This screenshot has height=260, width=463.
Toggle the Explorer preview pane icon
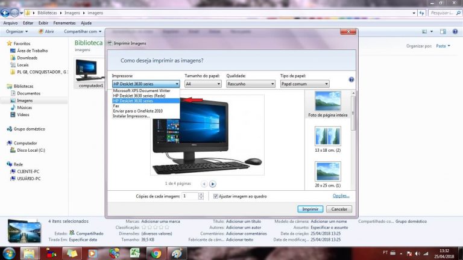click(x=443, y=31)
